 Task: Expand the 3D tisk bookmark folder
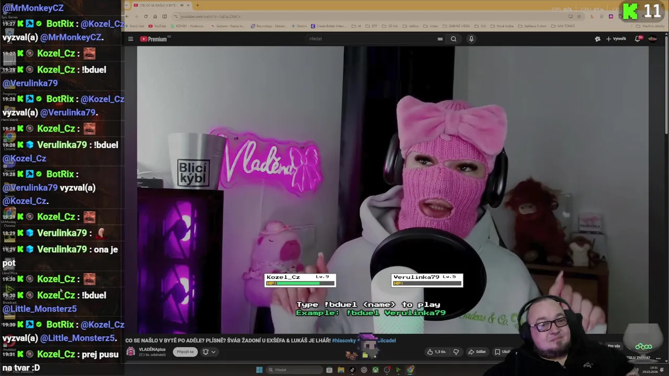pyautogui.click(x=390, y=26)
